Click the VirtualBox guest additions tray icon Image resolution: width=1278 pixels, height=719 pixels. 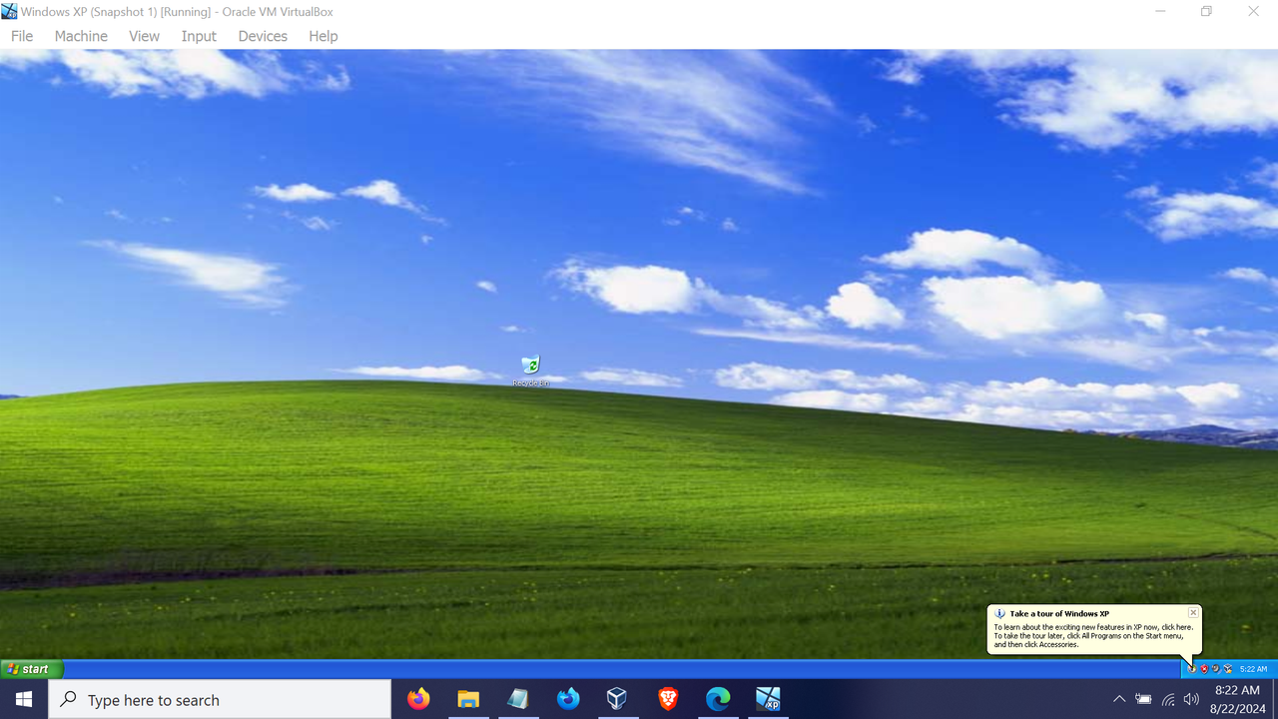1228,669
